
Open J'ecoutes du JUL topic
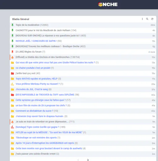coord(32,89)
